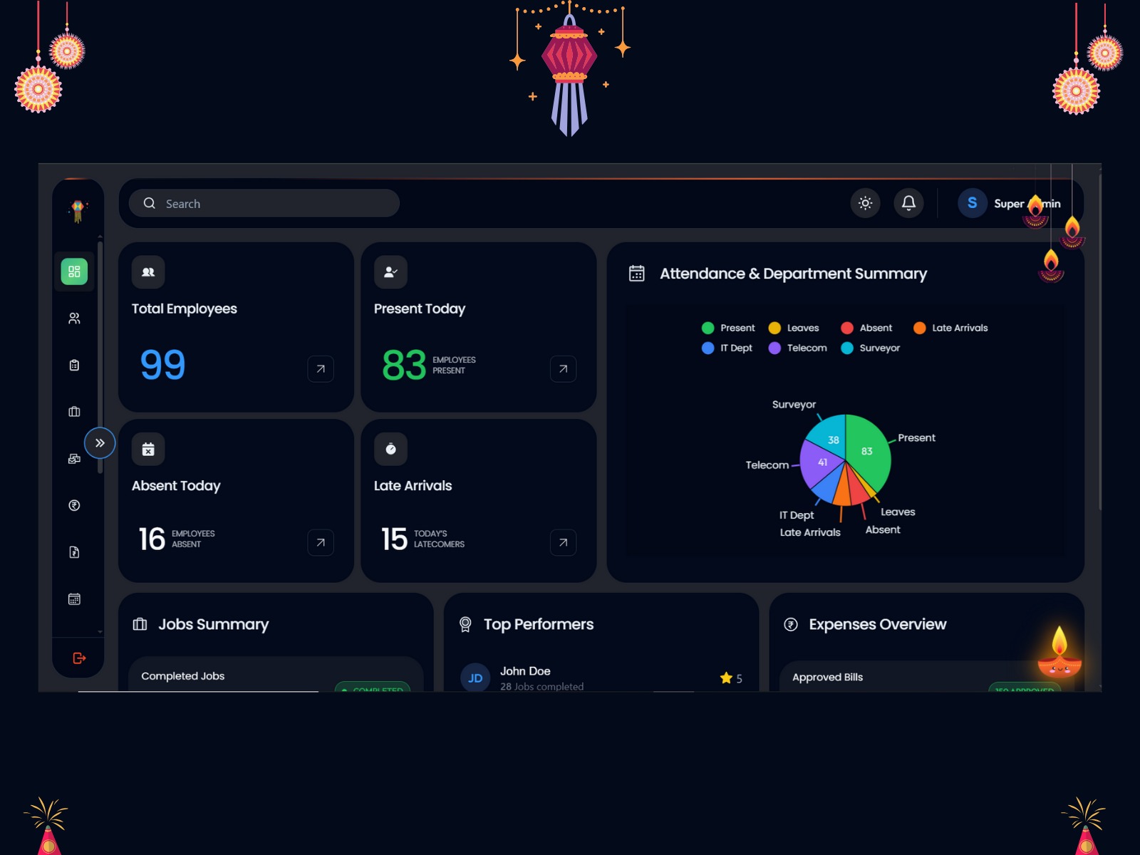Select the rupee expenses icon in sidebar
This screenshot has width=1140, height=855.
coord(74,505)
